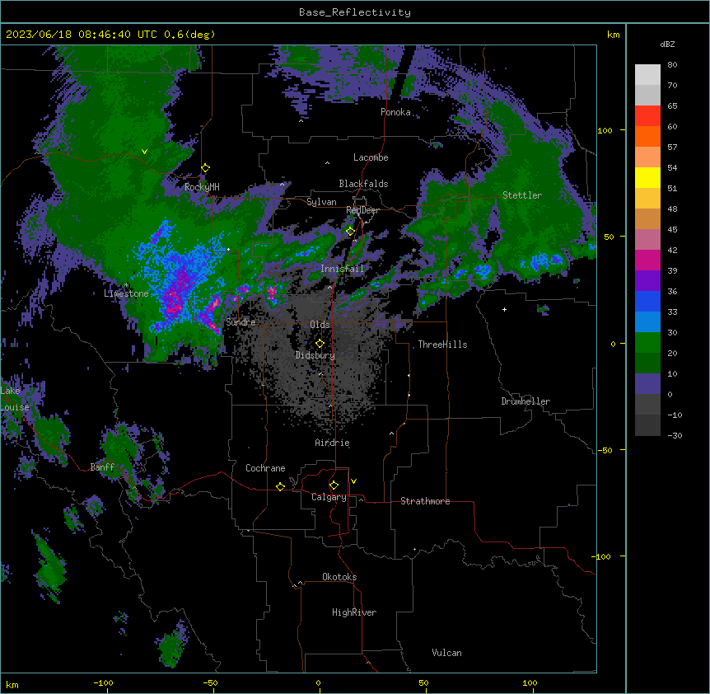Click the Sundre town label
The width and height of the screenshot is (710, 694).
tap(241, 322)
